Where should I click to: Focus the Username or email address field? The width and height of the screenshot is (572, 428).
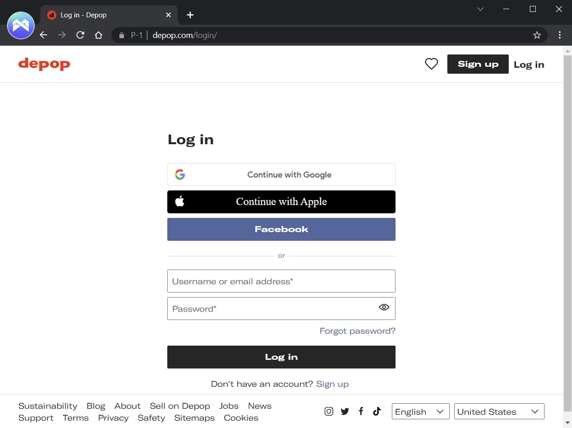pos(281,281)
